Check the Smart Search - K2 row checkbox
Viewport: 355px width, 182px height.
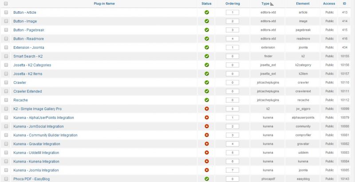(6, 56)
